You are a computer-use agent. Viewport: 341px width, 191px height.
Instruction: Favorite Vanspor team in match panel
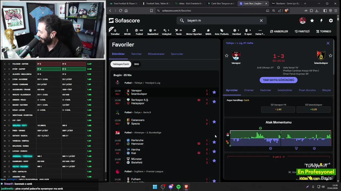click(x=227, y=55)
